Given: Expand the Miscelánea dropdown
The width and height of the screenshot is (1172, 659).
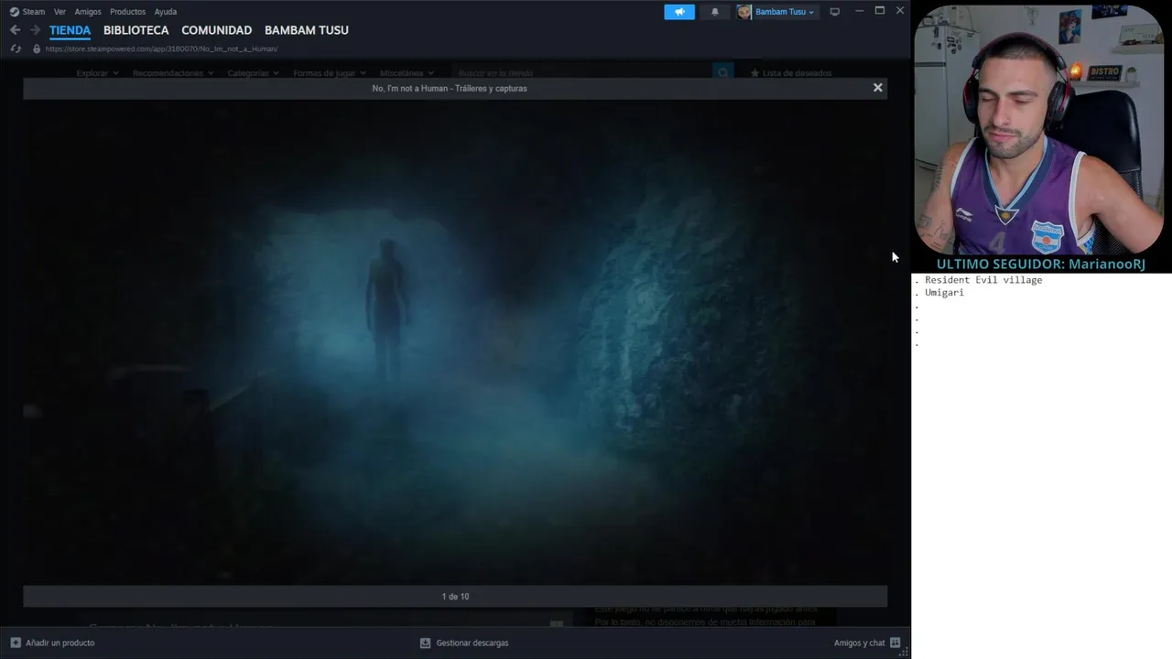Looking at the screenshot, I should (407, 73).
